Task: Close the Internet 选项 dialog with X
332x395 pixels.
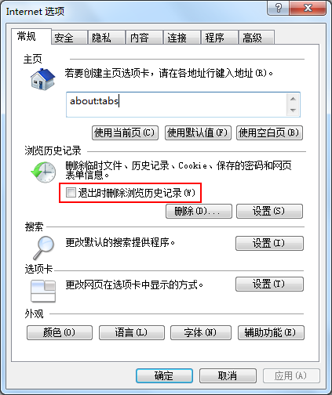Action: coord(308,8)
